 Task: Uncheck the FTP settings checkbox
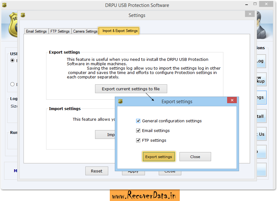pos(138,140)
